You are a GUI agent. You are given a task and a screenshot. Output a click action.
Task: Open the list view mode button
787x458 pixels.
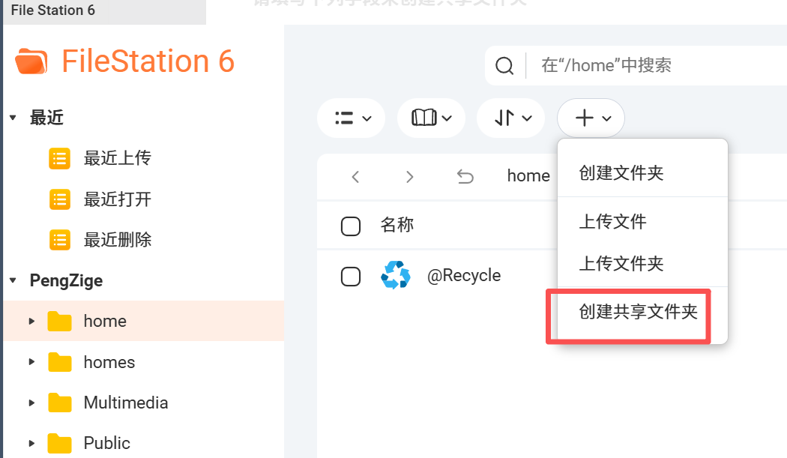coord(351,118)
